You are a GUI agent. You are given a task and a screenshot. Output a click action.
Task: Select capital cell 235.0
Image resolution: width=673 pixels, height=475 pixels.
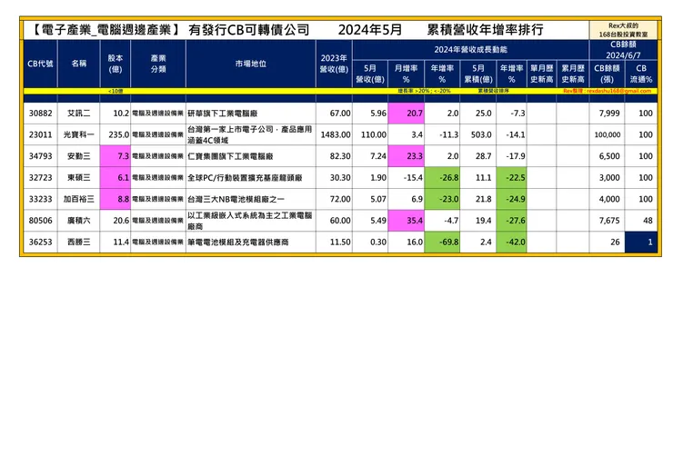115,134
